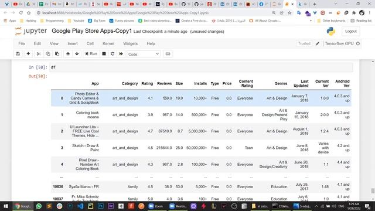Viewport: 375px width, 211px height.
Task: Open the command palette keyboard icon
Action: pos(168,54)
